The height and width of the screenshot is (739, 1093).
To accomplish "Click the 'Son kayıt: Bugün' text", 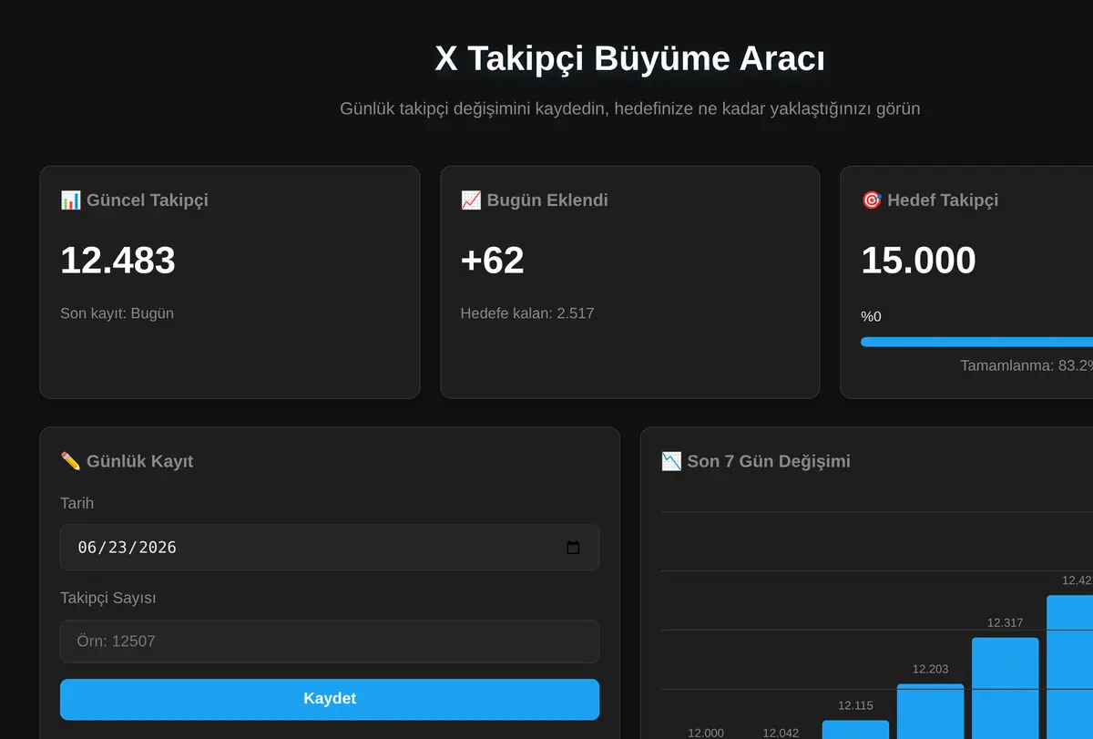I will (117, 313).
